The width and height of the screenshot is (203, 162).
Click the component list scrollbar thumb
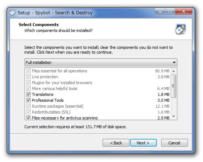[x=173, y=86]
